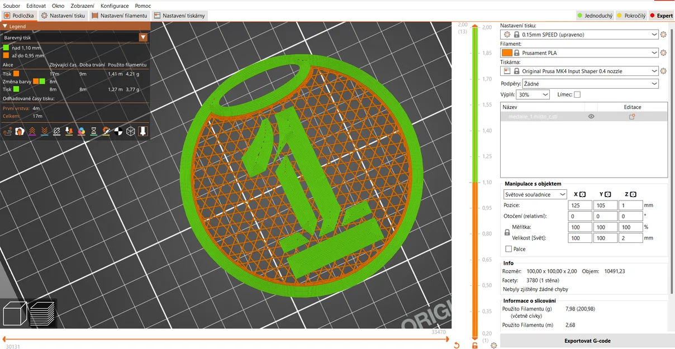
Task: Open filament preset dropdown Prusament PLA
Action: [x=579, y=53]
